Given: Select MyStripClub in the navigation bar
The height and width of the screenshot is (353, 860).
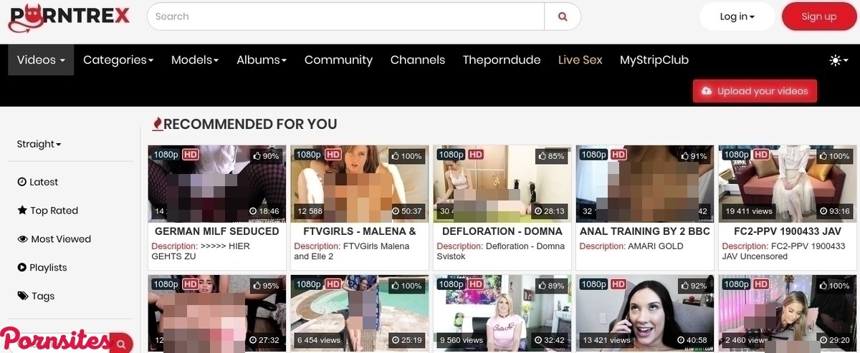Looking at the screenshot, I should (x=654, y=60).
